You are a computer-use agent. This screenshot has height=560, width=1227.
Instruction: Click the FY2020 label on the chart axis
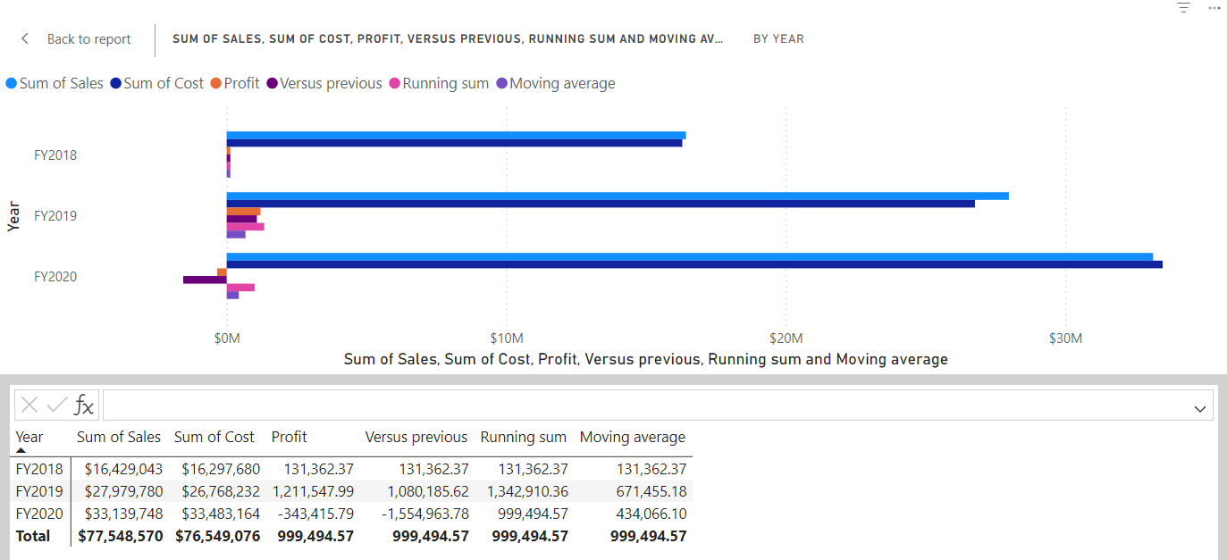[55, 276]
